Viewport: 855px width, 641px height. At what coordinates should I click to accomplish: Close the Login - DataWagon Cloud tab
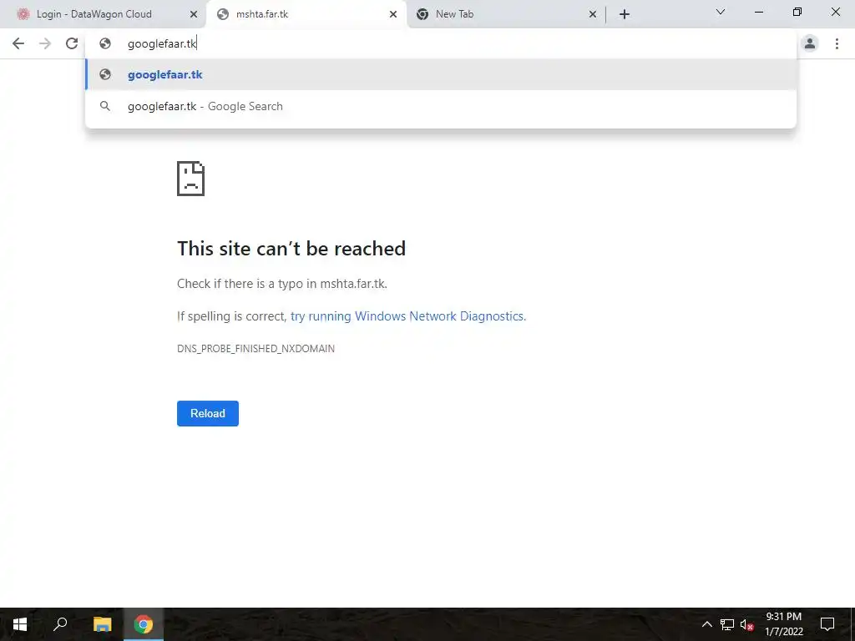click(194, 14)
